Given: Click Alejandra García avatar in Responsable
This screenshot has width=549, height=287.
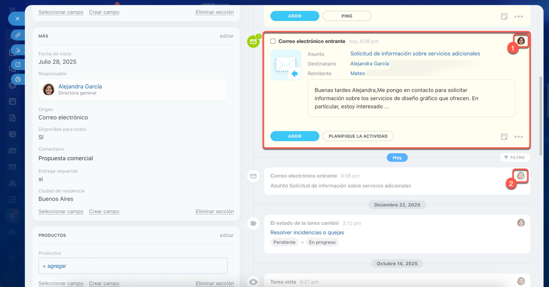Looking at the screenshot, I should click(48, 89).
